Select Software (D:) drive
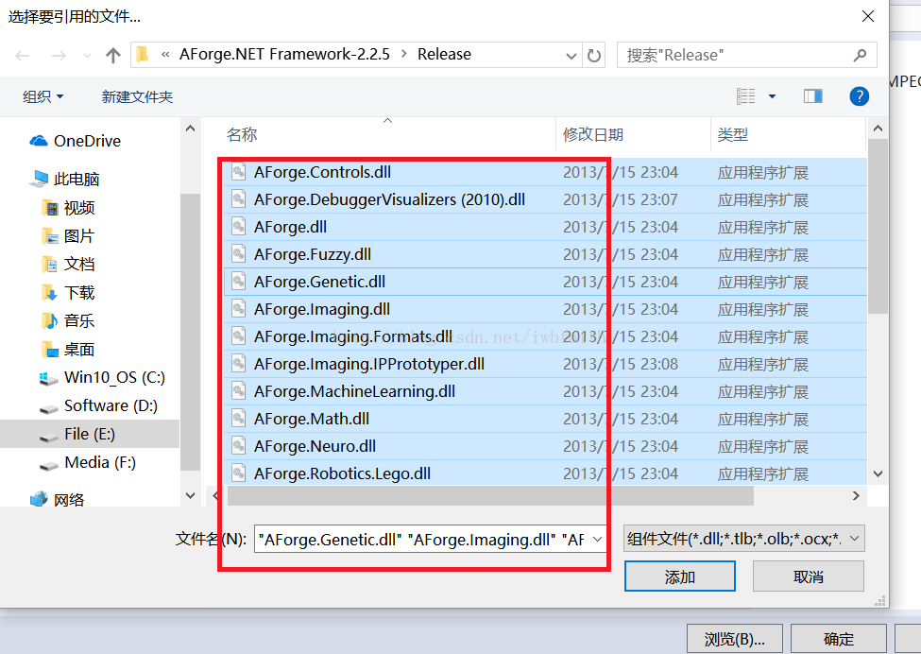Screen dimensions: 921x654 (x=98, y=405)
